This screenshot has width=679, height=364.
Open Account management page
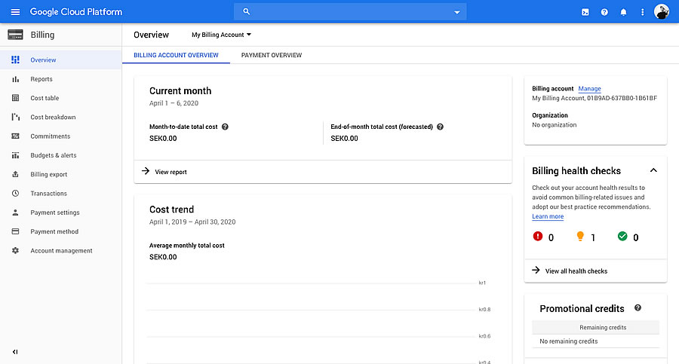pyautogui.click(x=61, y=250)
